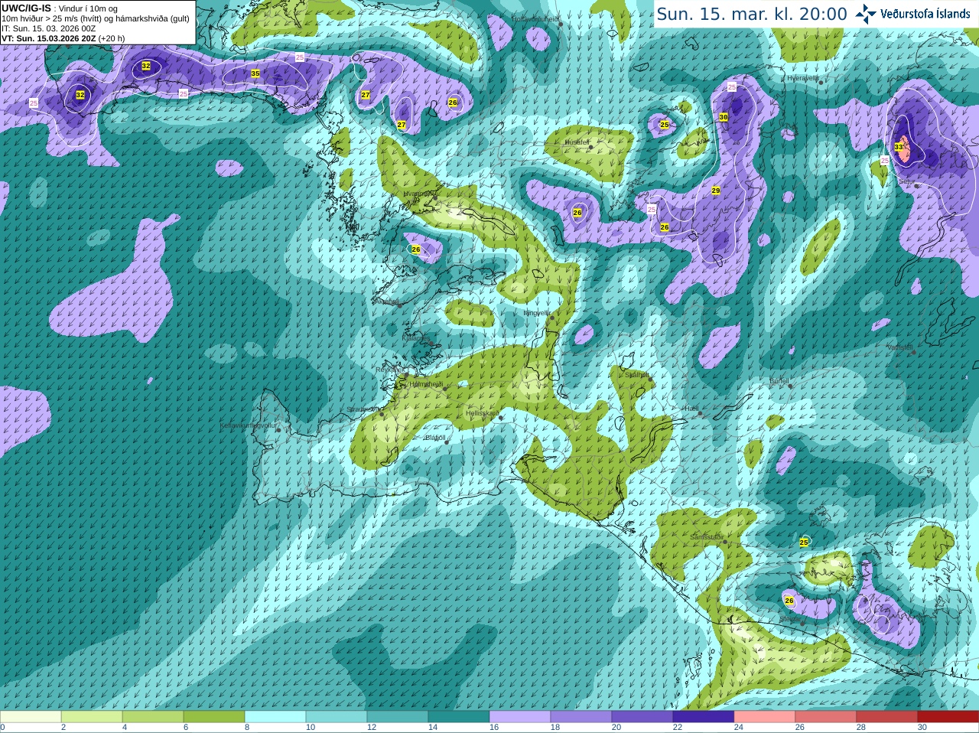Click the Veðurstofa Íslands logo emblem
This screenshot has height=733, width=979.
(x=866, y=14)
